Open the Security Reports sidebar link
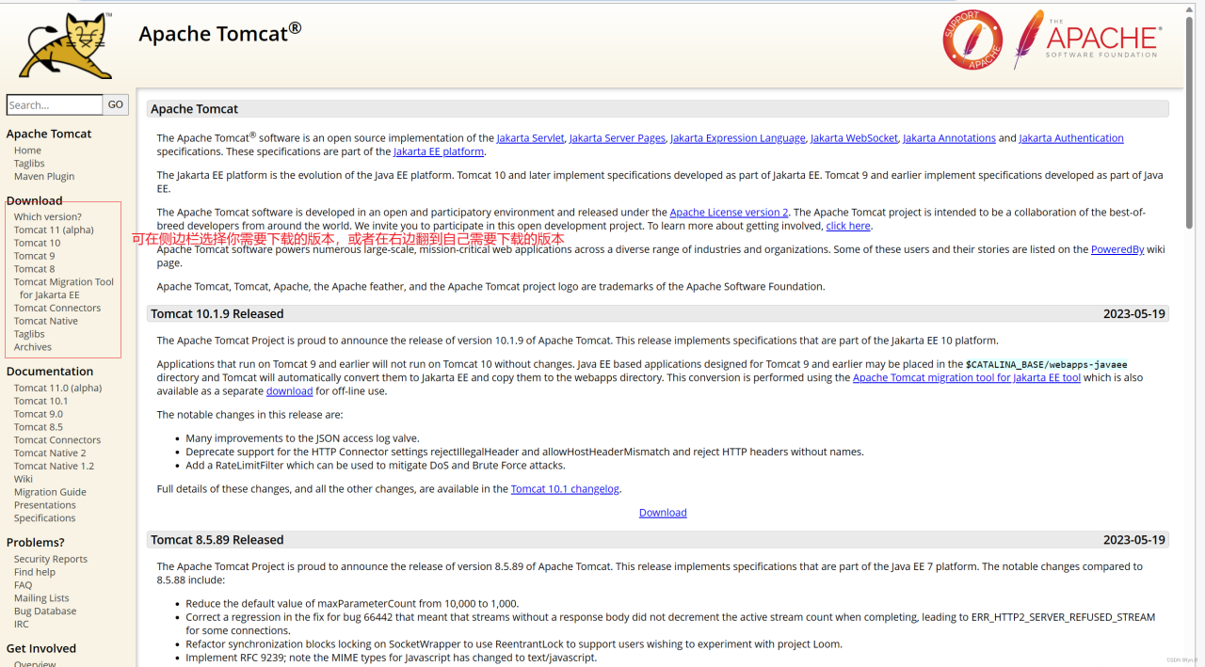Viewport: 1205px width, 667px height. coord(50,559)
